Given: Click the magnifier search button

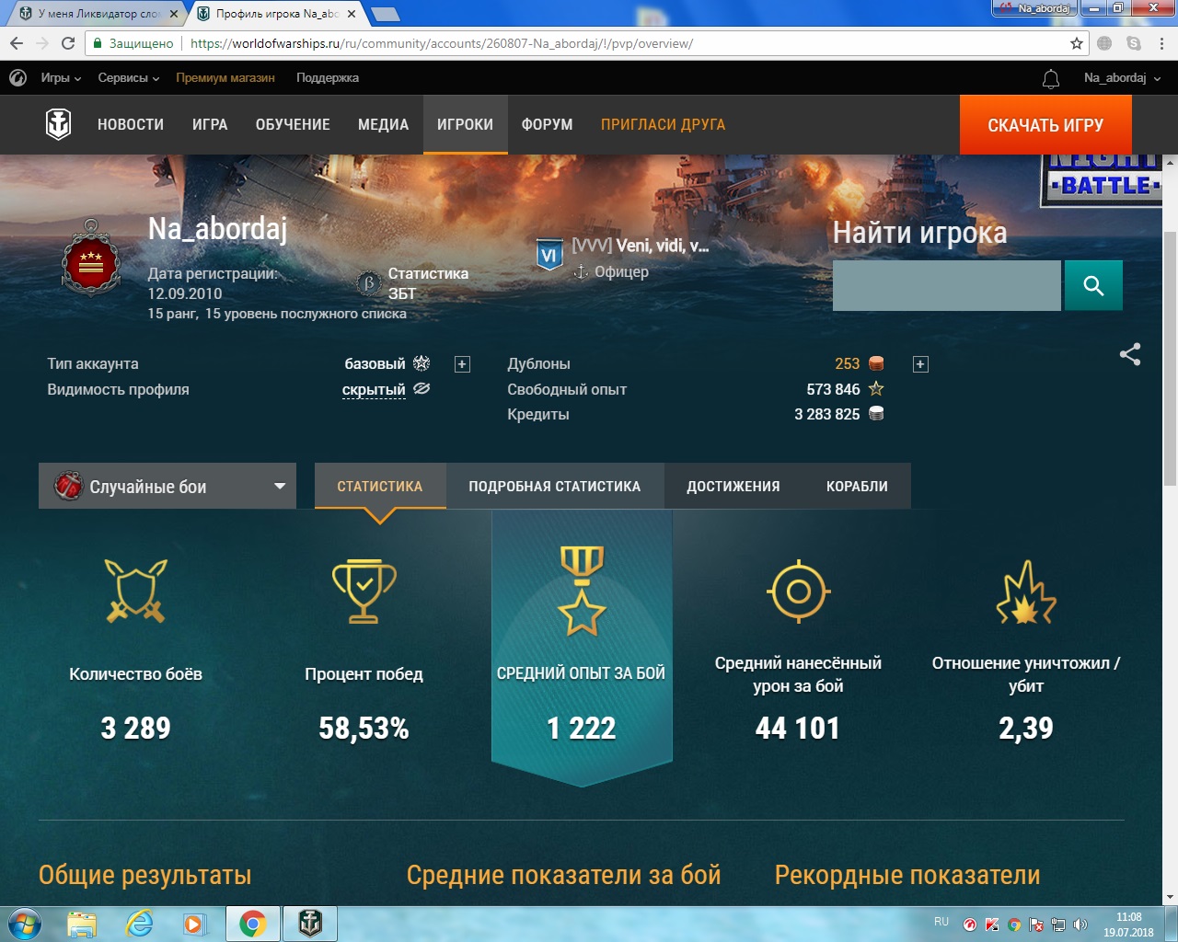Looking at the screenshot, I should (1093, 285).
